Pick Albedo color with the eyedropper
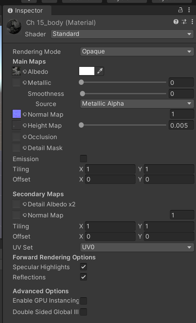Screen dimensions: 196x323 [100, 71]
